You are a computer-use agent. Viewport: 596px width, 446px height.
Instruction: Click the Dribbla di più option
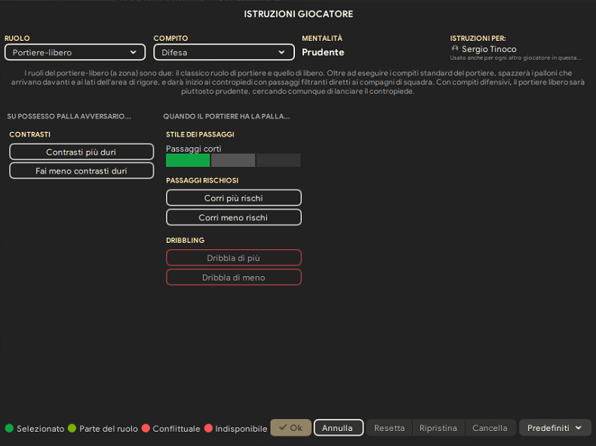[x=233, y=258]
